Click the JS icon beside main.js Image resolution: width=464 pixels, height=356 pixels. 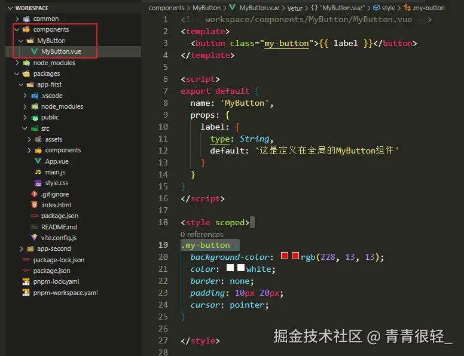coord(38,172)
